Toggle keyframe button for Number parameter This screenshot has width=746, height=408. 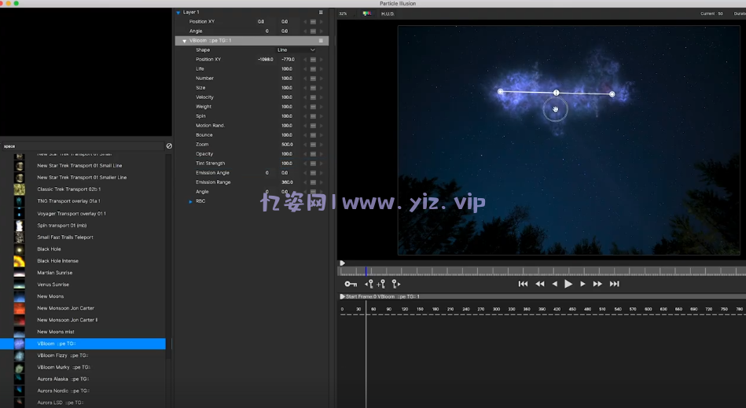(313, 79)
